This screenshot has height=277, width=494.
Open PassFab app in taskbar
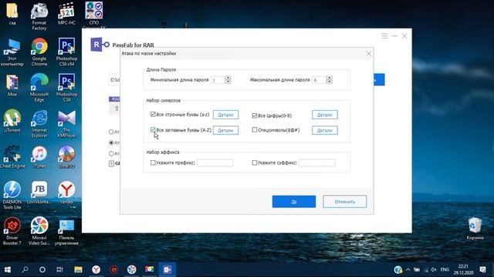tap(167, 269)
